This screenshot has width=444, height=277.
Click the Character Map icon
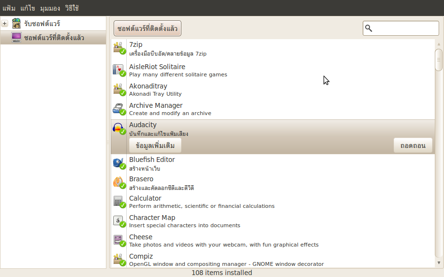pyautogui.click(x=119, y=221)
